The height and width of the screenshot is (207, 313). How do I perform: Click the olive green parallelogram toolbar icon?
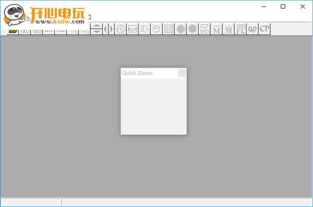(13, 31)
